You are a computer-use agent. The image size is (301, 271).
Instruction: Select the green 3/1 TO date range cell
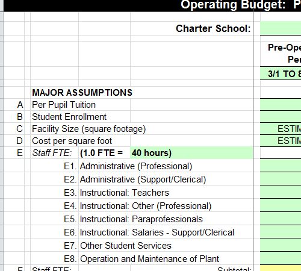[281, 73]
